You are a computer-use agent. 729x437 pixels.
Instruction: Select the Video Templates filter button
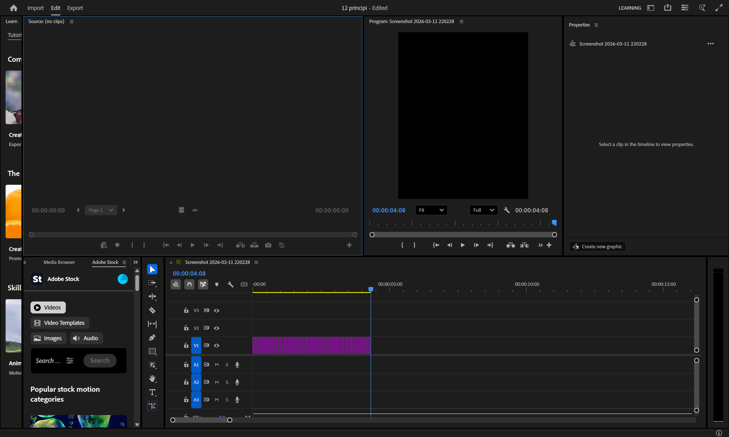pos(60,323)
